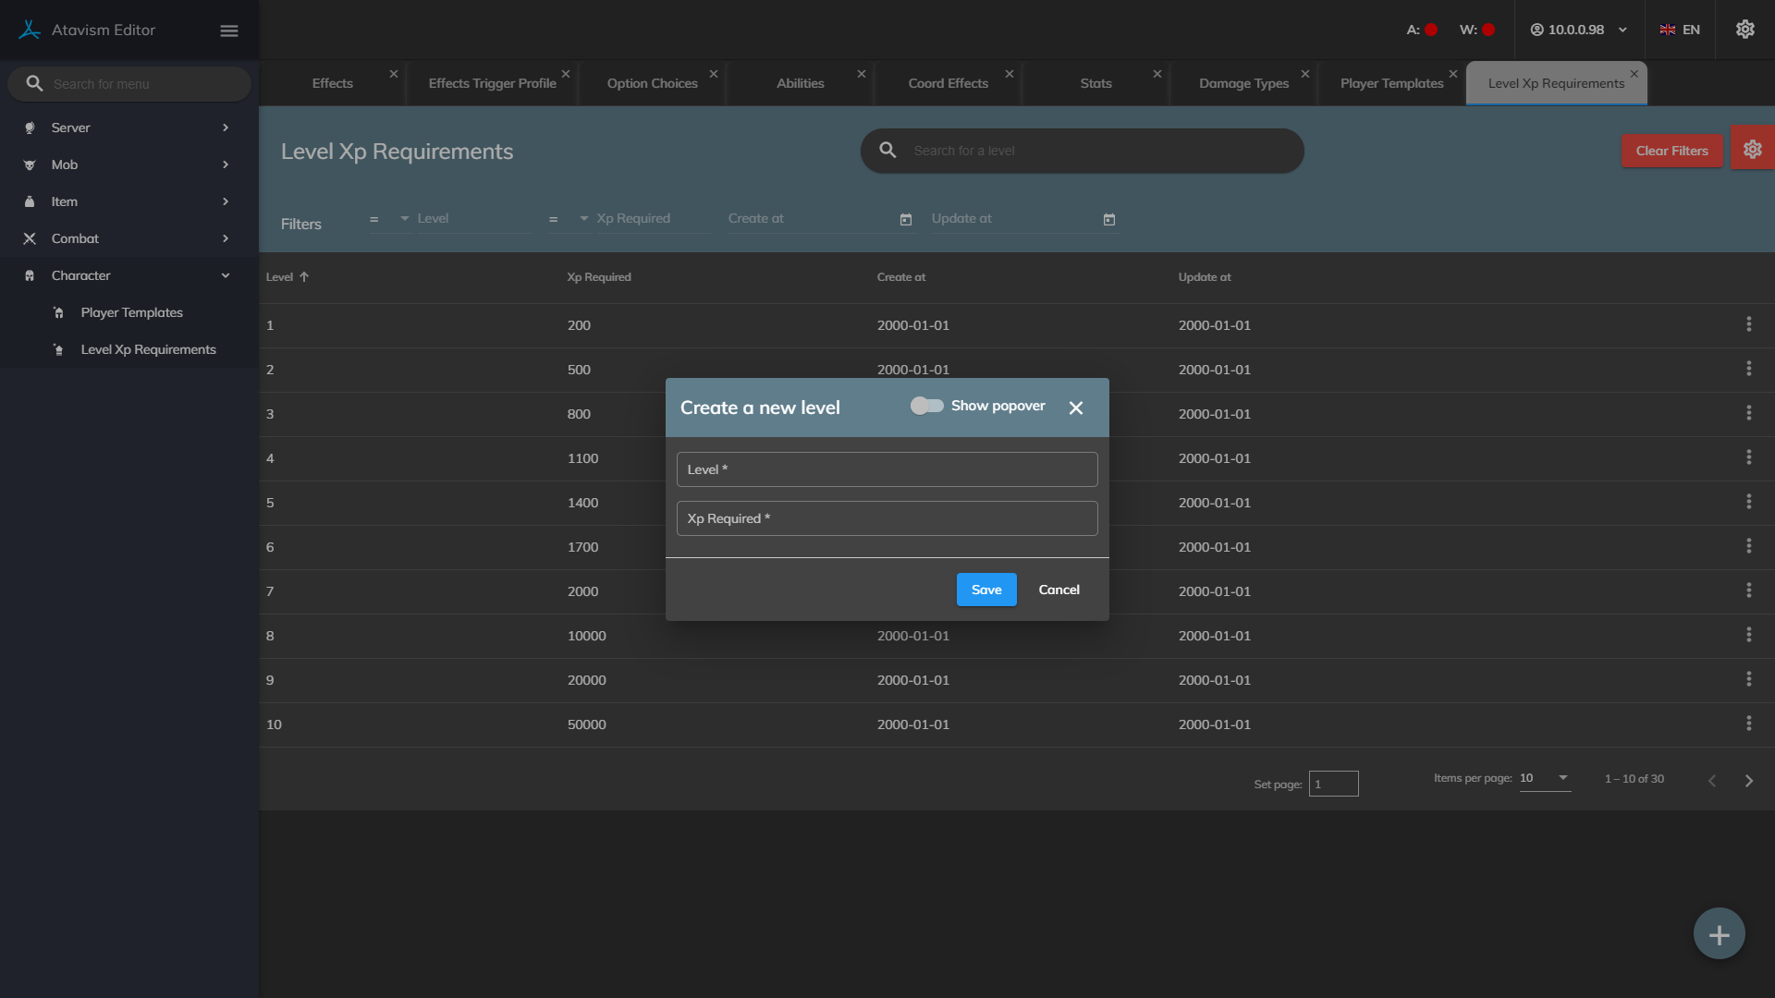This screenshot has height=998, width=1775.
Task: Open three-dot menu for level 1 row
Action: (x=1748, y=324)
